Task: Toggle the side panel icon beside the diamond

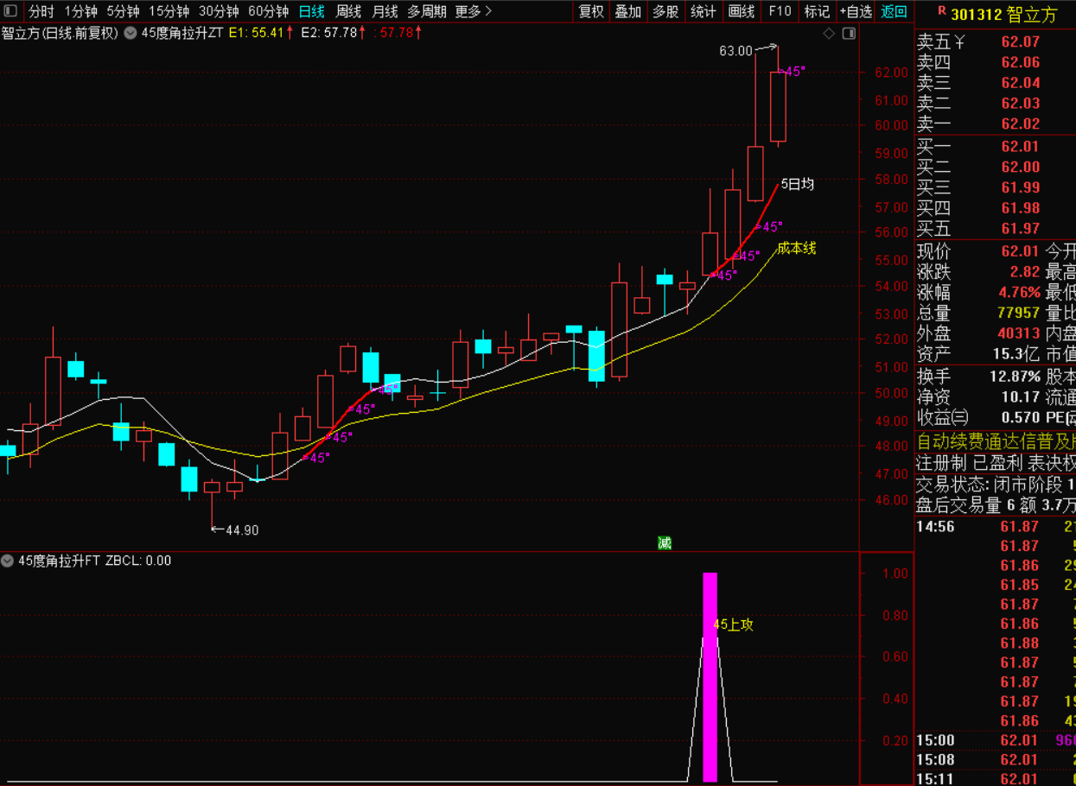Action: [x=848, y=34]
